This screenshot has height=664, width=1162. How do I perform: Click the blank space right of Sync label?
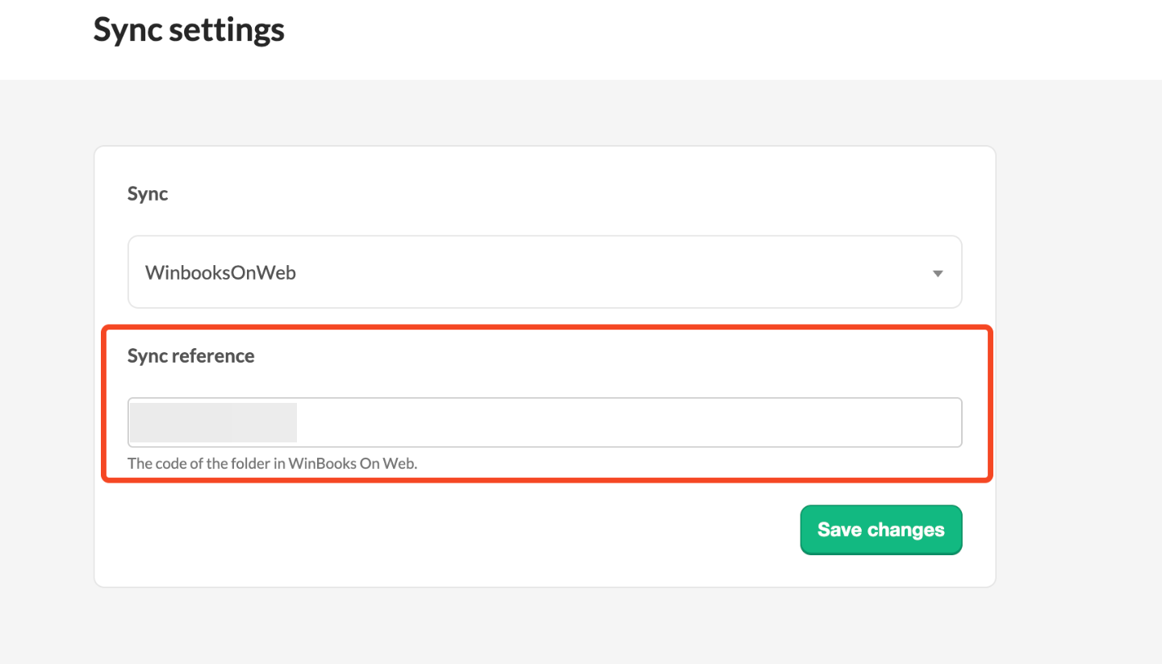coord(565,194)
